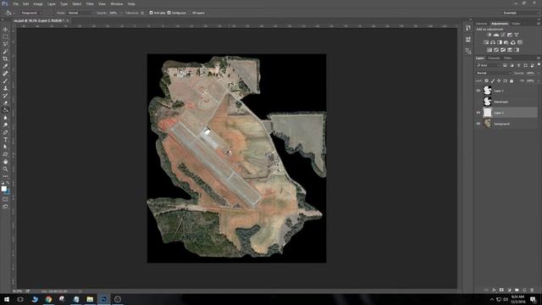
Task: Select the Eyedropper tool
Action: tap(5, 66)
